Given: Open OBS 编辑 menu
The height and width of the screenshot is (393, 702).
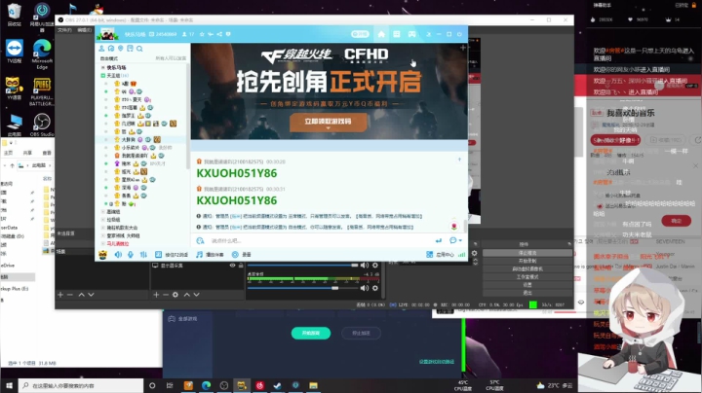Looking at the screenshot, I should pyautogui.click(x=84, y=30).
